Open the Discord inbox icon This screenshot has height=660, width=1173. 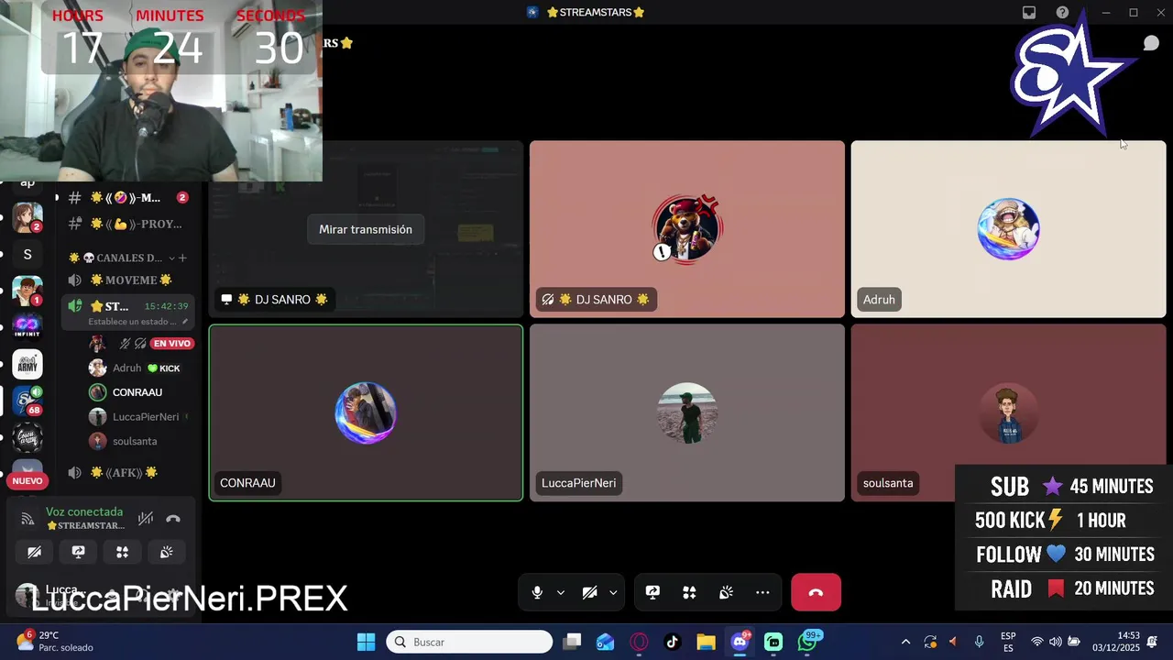point(1029,13)
